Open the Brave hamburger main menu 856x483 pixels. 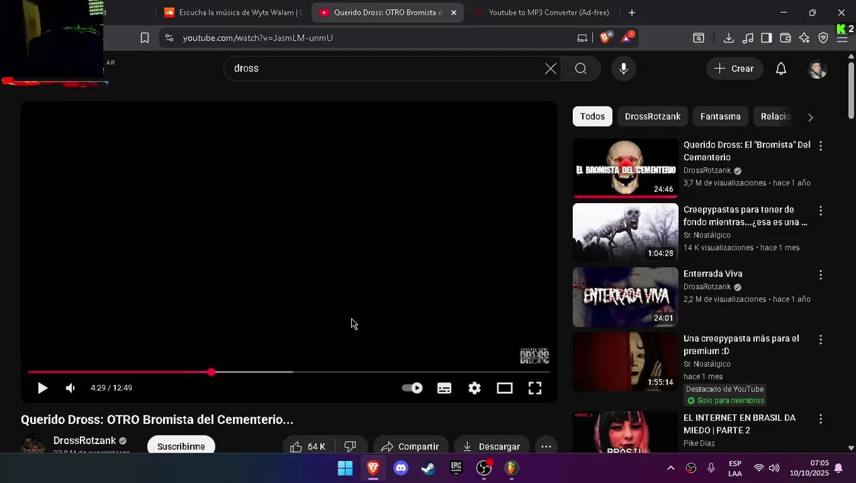coord(842,38)
